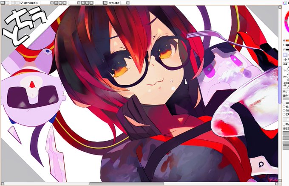Click the Invert Selection toolbar icon
This screenshot has height=186, width=289.
(x=17, y=3)
